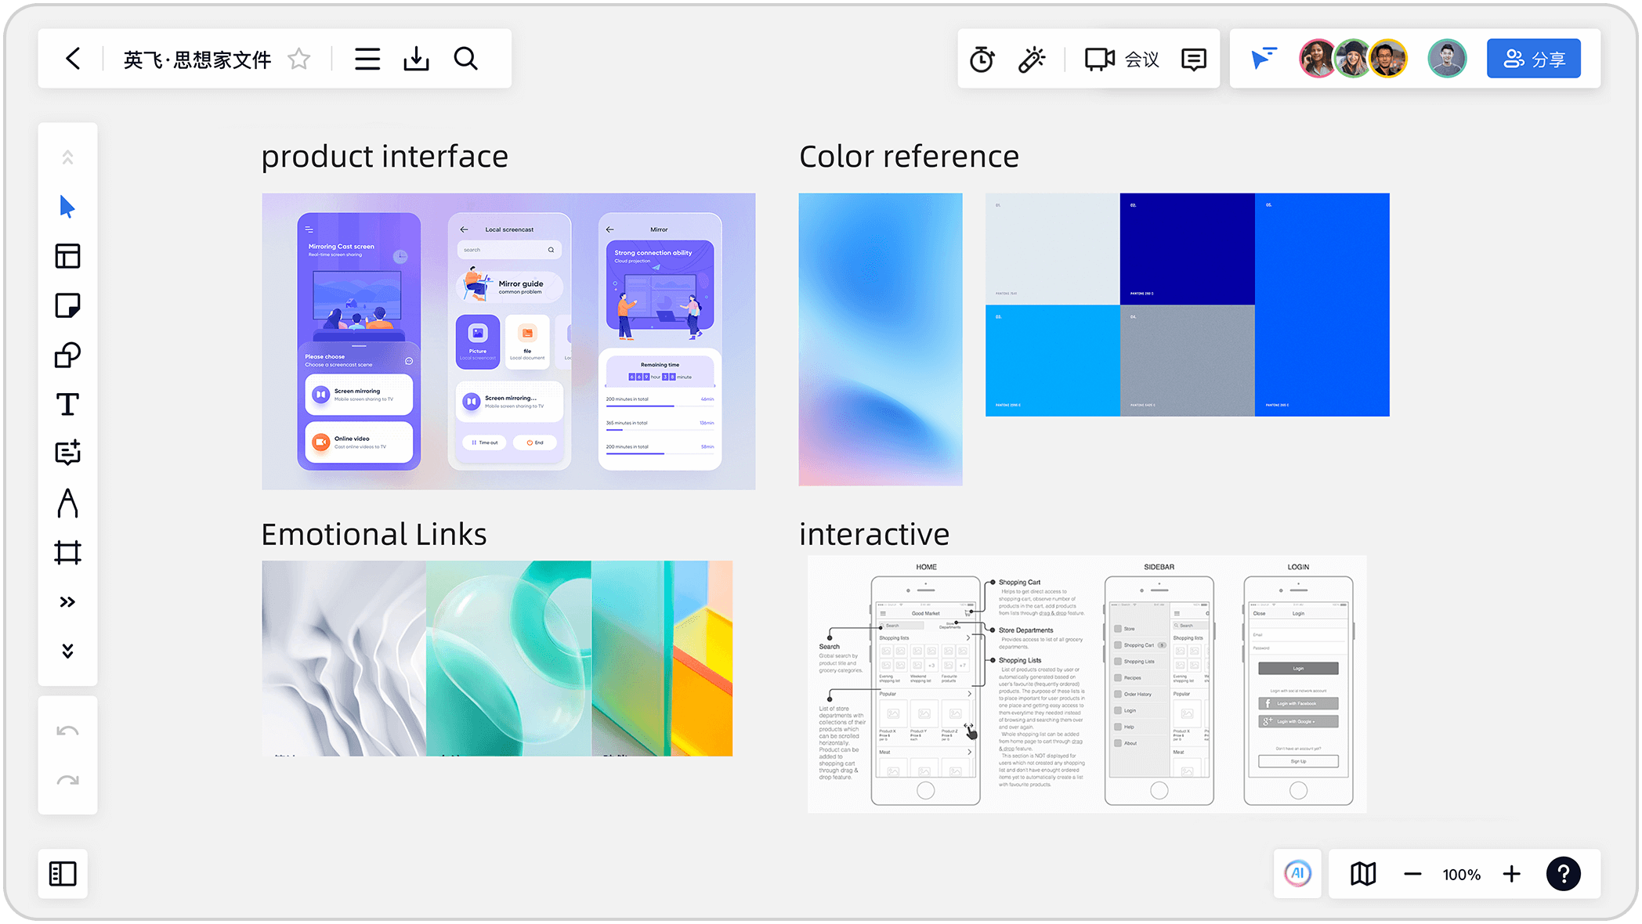1642x924 pixels.
Task: Select the teal glass swirl image
Action: 508,658
